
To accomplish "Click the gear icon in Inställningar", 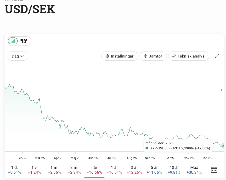I will (x=107, y=56).
